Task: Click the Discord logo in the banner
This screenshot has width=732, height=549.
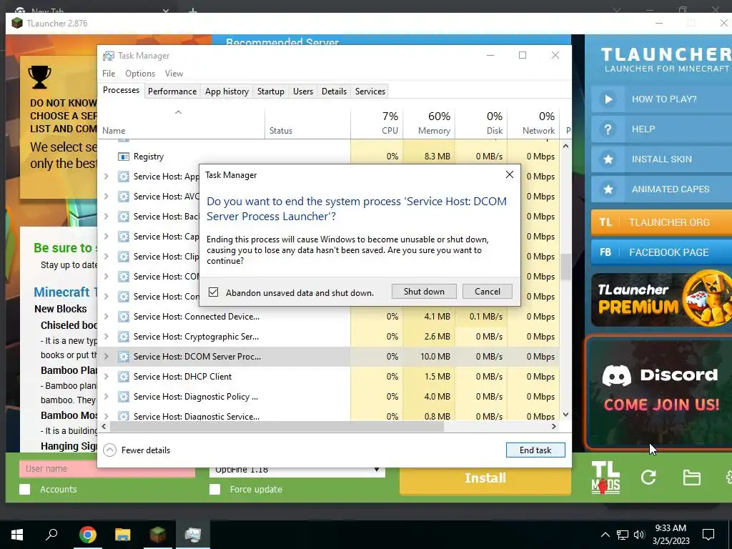Action: (616, 375)
